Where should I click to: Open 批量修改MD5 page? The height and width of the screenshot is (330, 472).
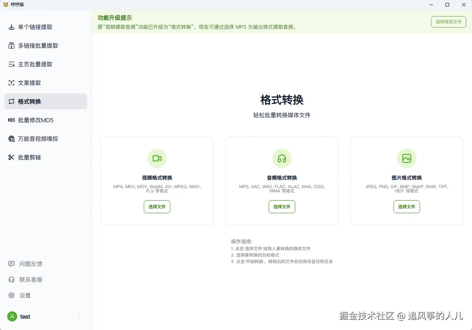[x=46, y=120]
